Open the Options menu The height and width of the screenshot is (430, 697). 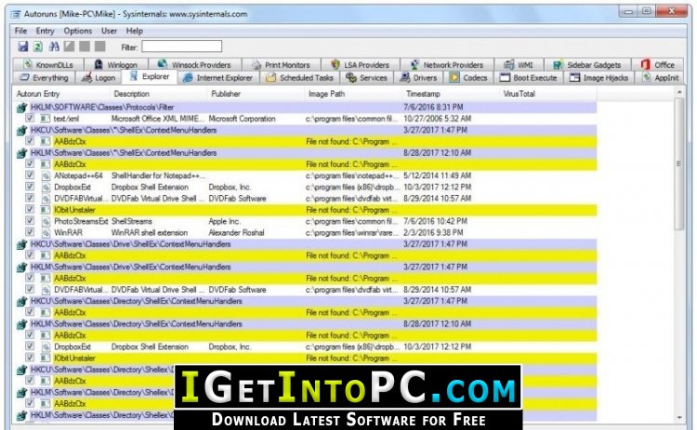click(77, 31)
